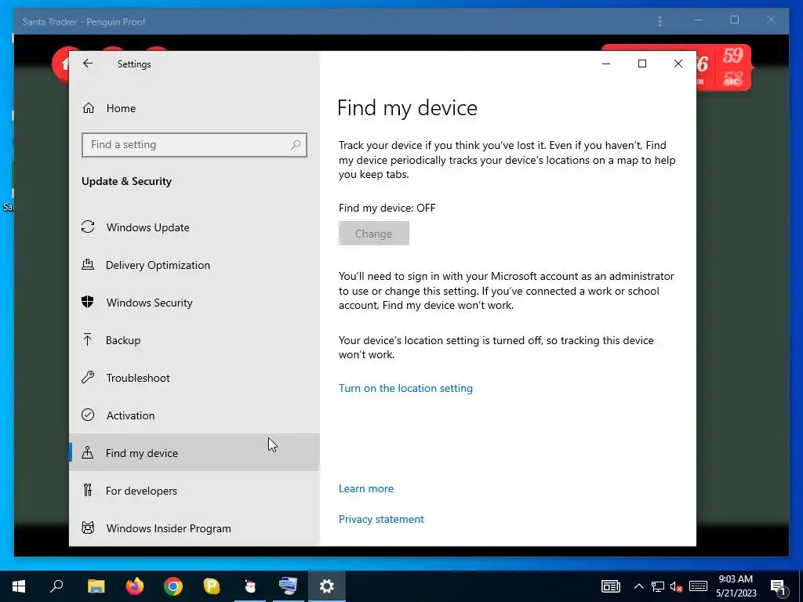Open taskbar search magnifier

coord(56,586)
